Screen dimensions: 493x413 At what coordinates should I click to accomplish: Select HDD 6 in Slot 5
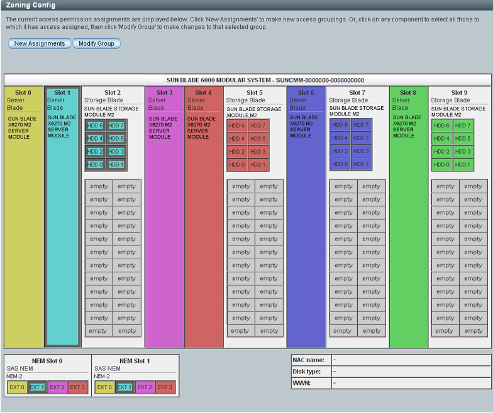click(236, 126)
